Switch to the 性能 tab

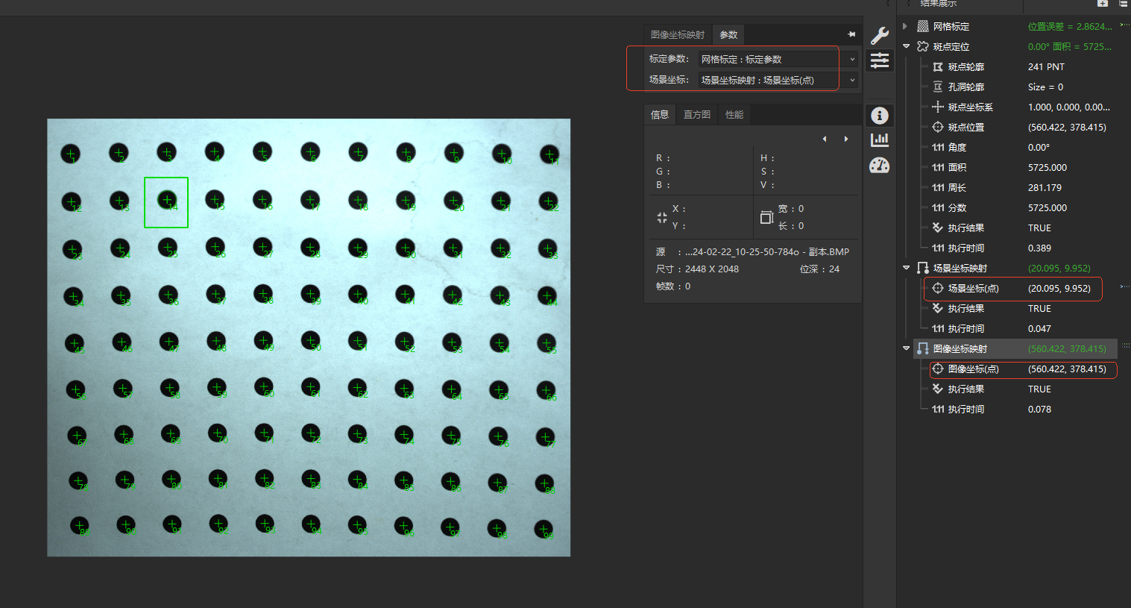[x=734, y=114]
